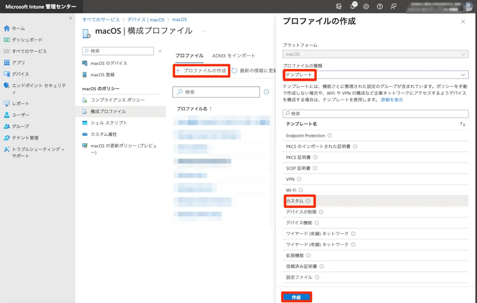Open the プロファイルの種類 dropdown

pyautogui.click(x=375, y=75)
